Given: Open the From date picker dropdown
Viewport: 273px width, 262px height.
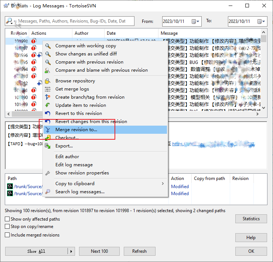Looking at the screenshot, I should point(196,21).
